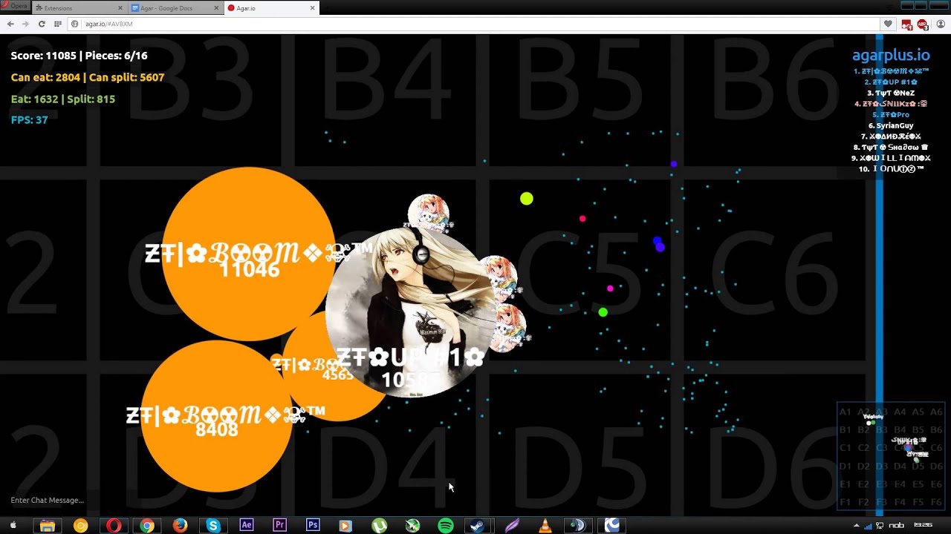Click the anime girl cell mass 1058
951x534 pixels.
pyautogui.click(x=410, y=313)
